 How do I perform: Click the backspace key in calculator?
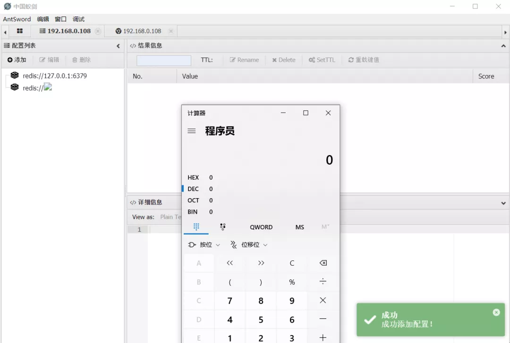(323, 263)
